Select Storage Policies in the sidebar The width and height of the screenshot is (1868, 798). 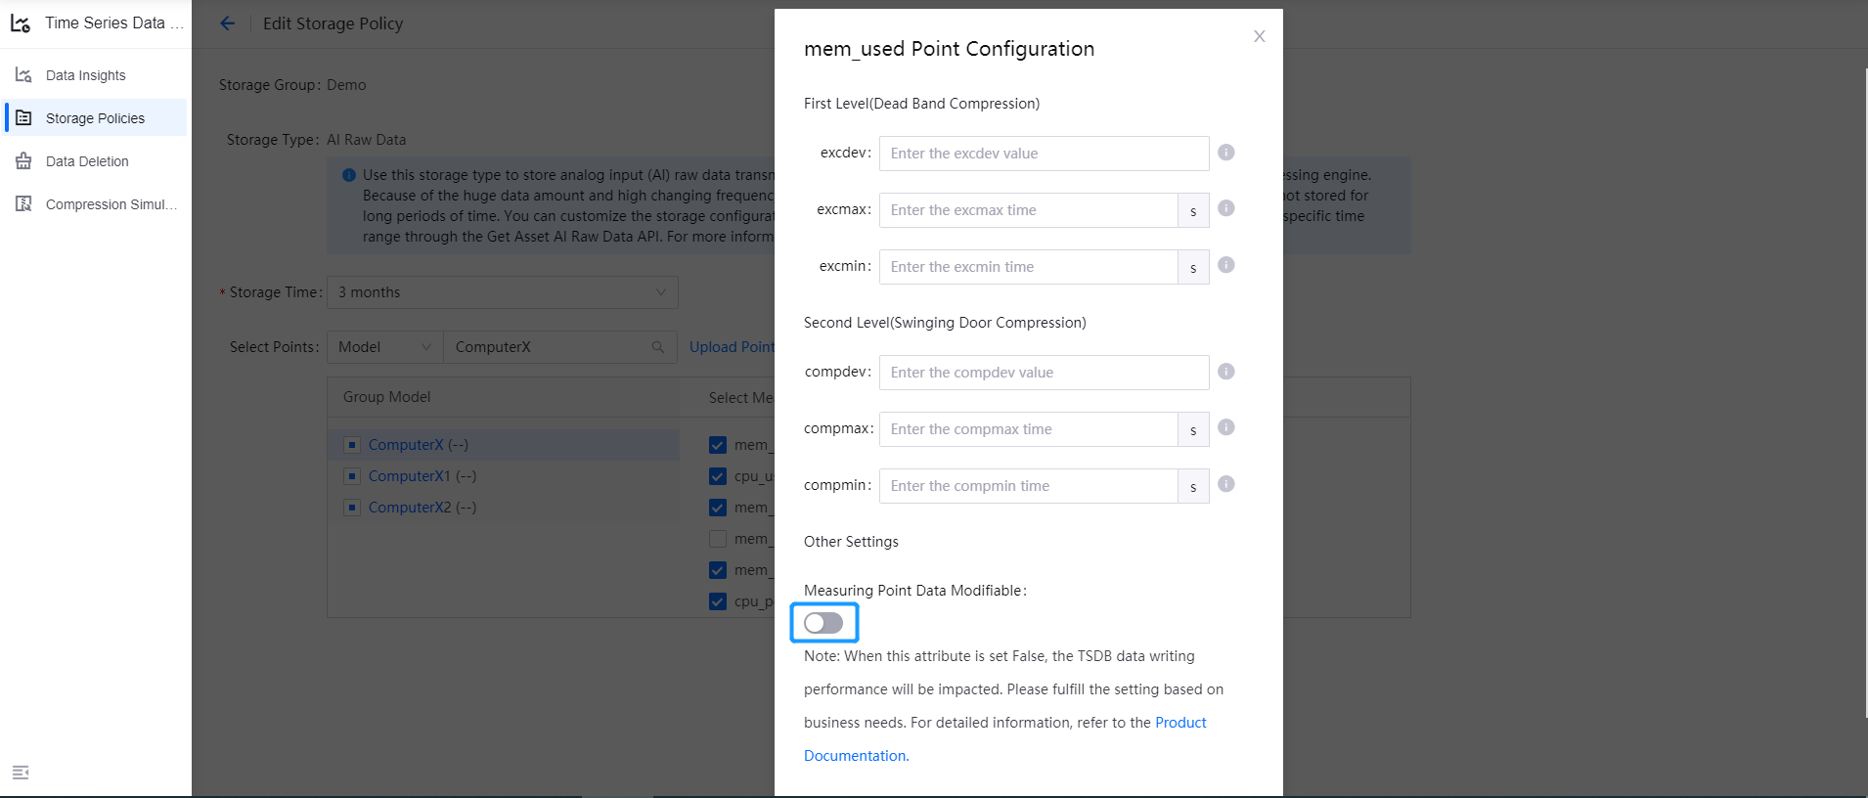pos(95,118)
